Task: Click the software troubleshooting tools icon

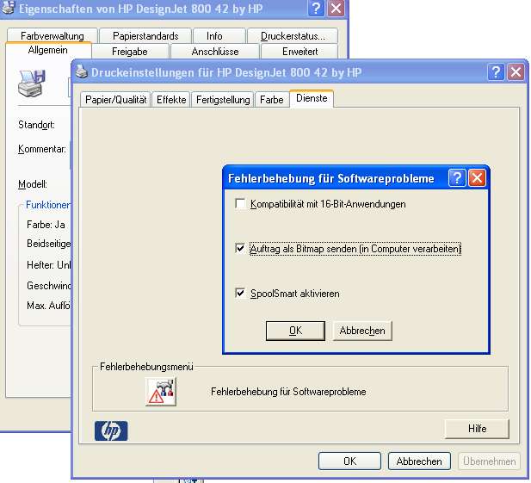Action: point(161,392)
